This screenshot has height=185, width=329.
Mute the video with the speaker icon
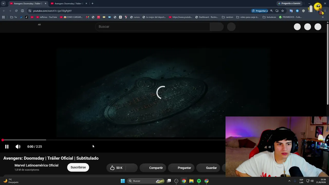[18, 147]
